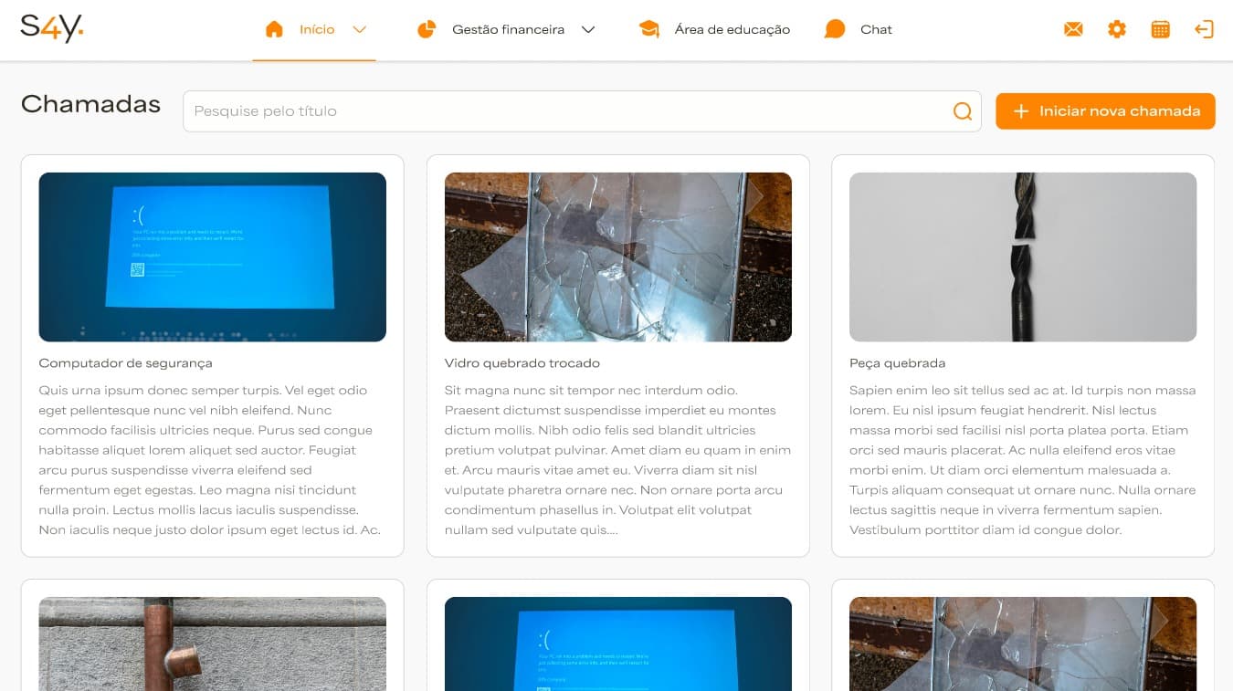
Task: Open the calendar icon
Action: coord(1160,29)
